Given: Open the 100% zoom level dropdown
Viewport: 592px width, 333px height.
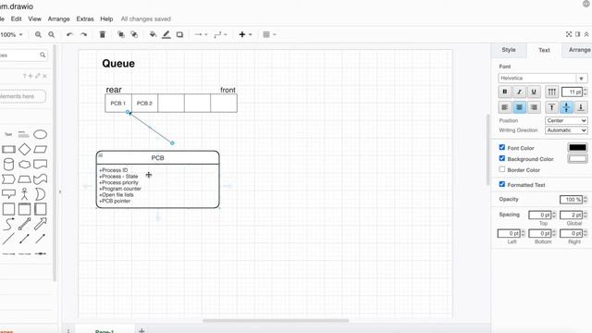Looking at the screenshot, I should point(11,34).
